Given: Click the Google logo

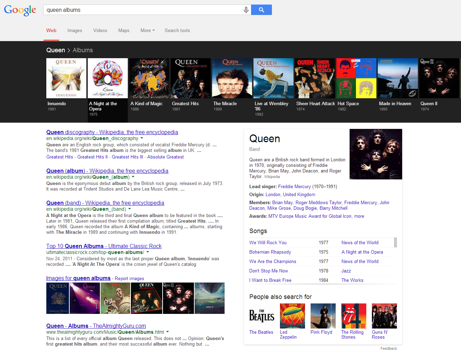Looking at the screenshot, I should 20,10.
